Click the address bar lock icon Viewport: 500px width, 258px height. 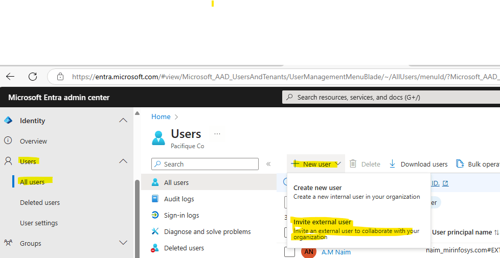(x=60, y=77)
